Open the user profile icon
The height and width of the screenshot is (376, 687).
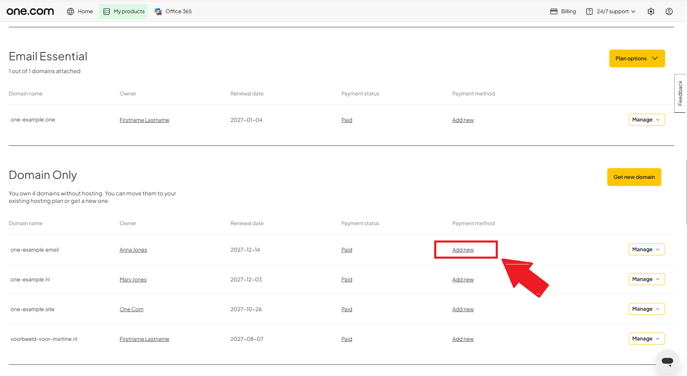click(x=669, y=12)
